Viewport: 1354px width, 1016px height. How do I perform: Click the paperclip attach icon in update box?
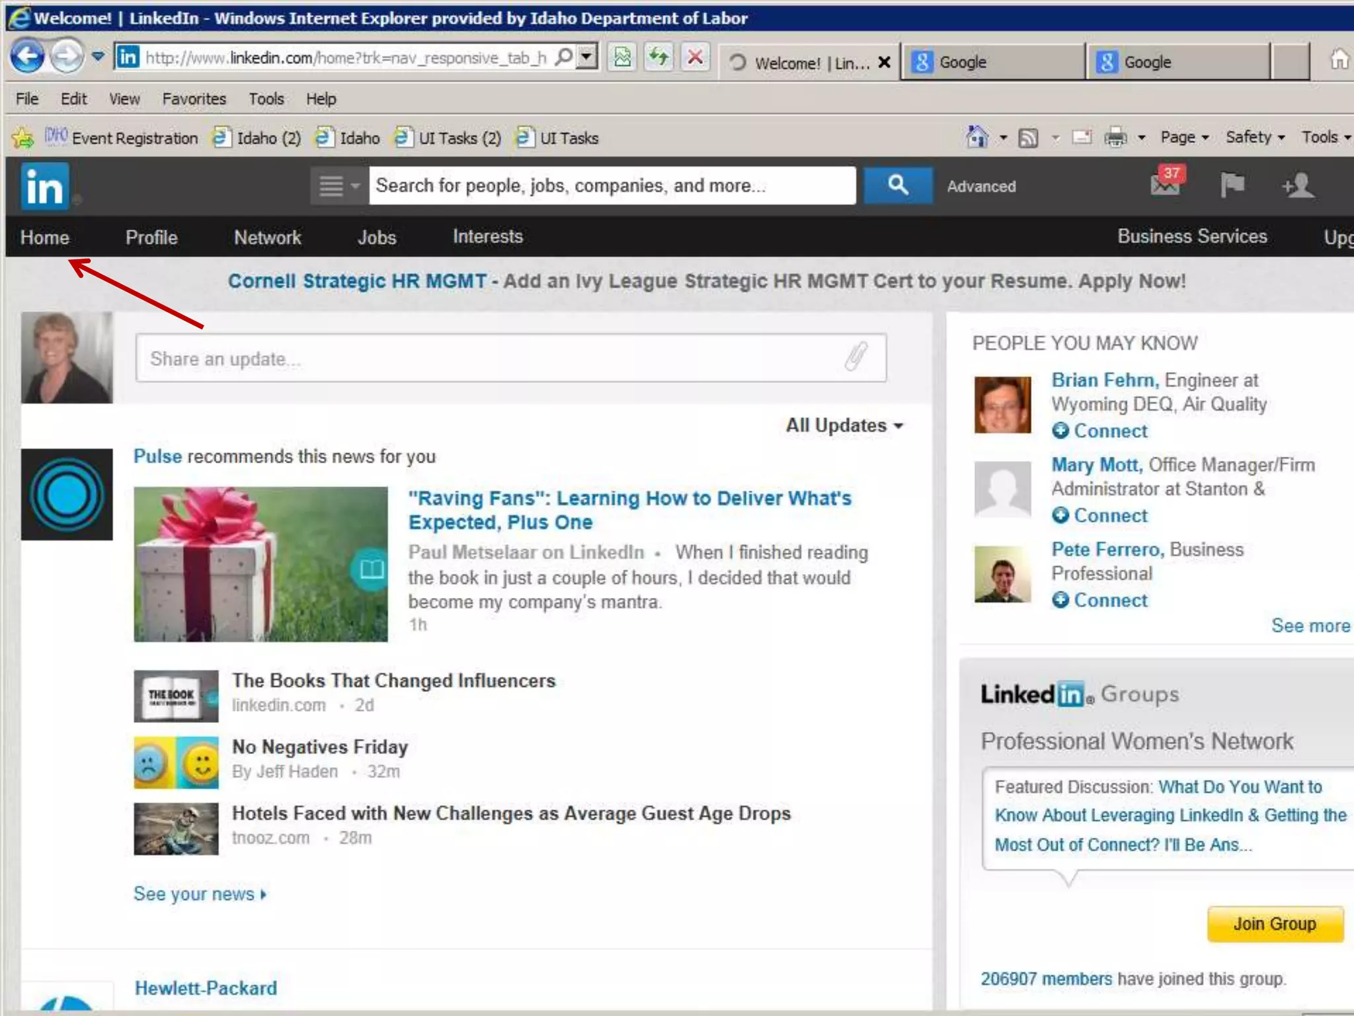tap(856, 357)
